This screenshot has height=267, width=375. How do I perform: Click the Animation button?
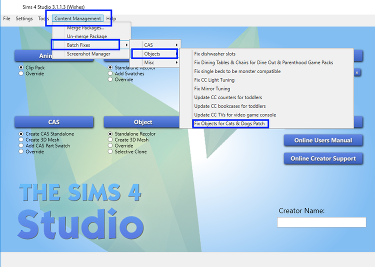[x=33, y=55]
